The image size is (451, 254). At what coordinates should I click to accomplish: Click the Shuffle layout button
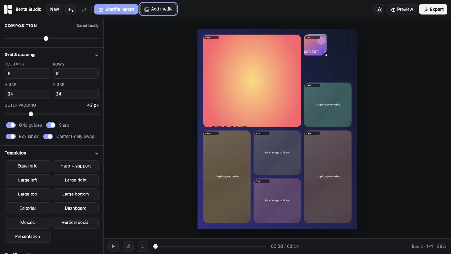coord(116,10)
